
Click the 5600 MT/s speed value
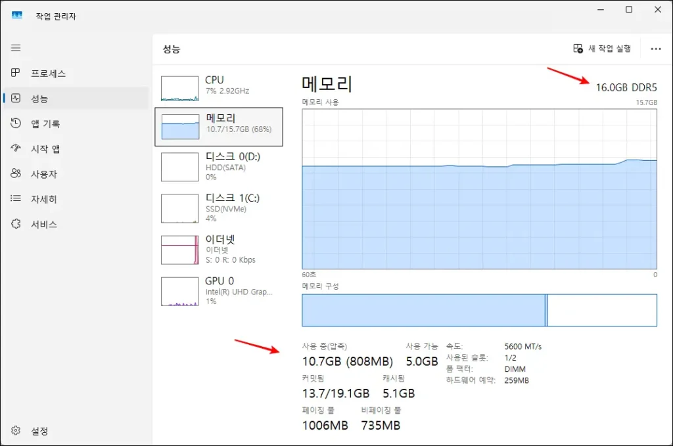tap(522, 346)
